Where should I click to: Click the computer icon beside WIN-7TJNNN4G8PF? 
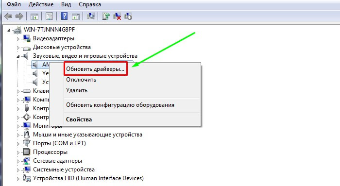click(17, 30)
